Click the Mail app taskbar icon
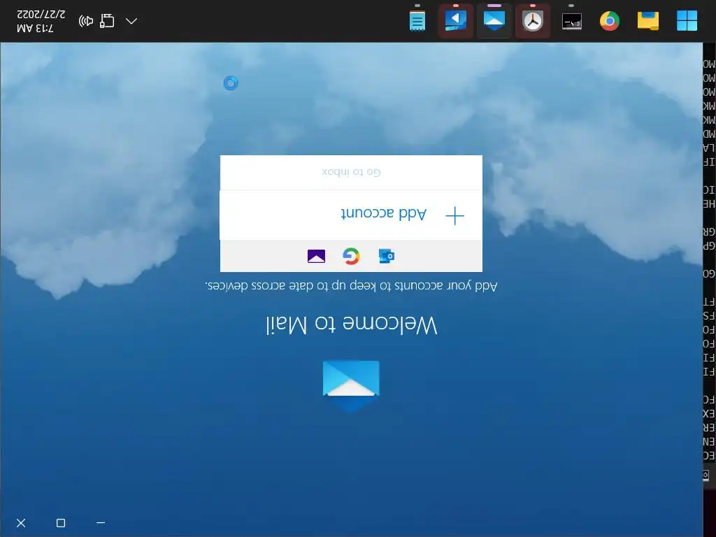716x537 pixels. coord(494,21)
